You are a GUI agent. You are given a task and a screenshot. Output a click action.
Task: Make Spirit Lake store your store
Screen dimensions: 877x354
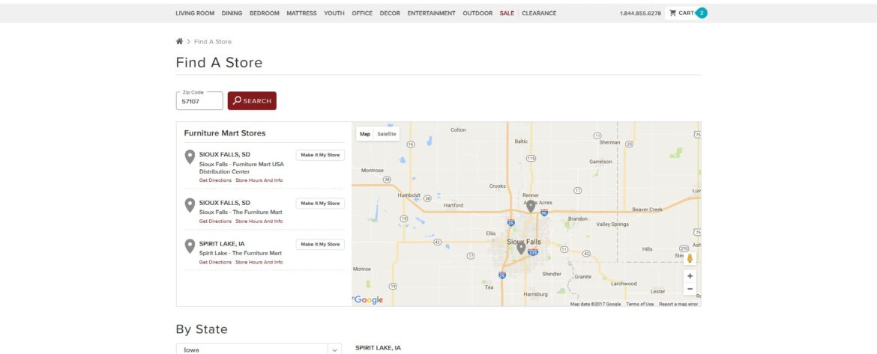tap(320, 244)
